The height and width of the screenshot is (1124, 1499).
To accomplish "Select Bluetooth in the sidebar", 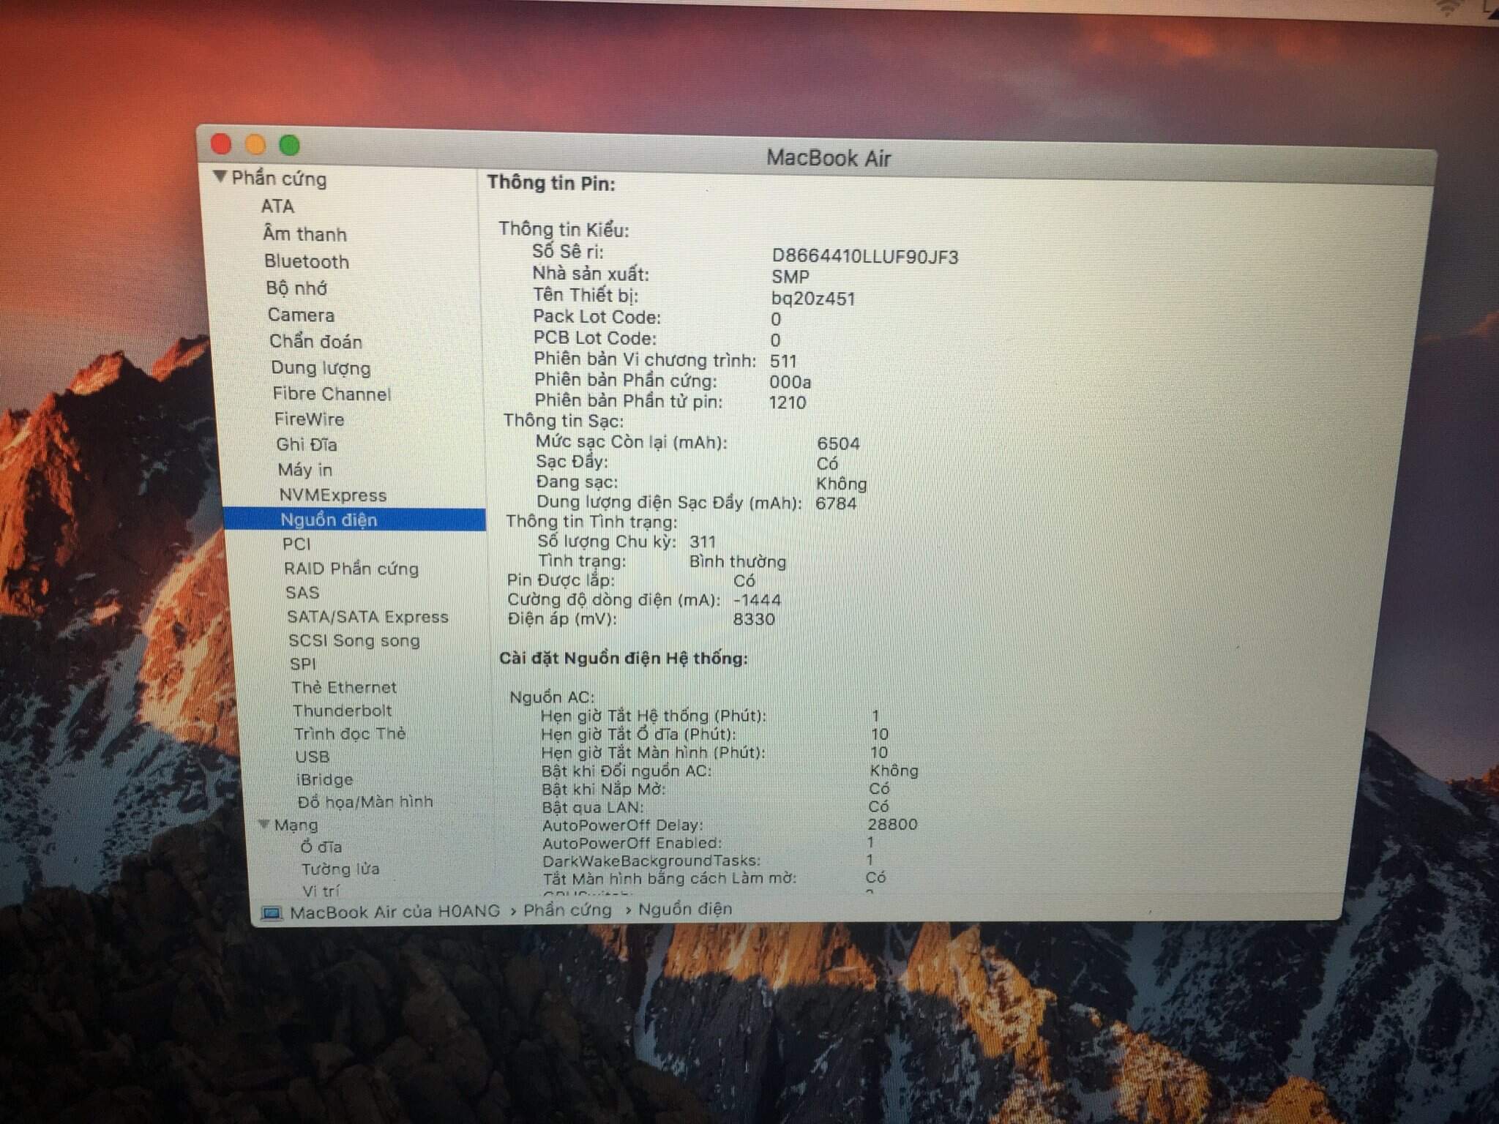I will (x=306, y=261).
